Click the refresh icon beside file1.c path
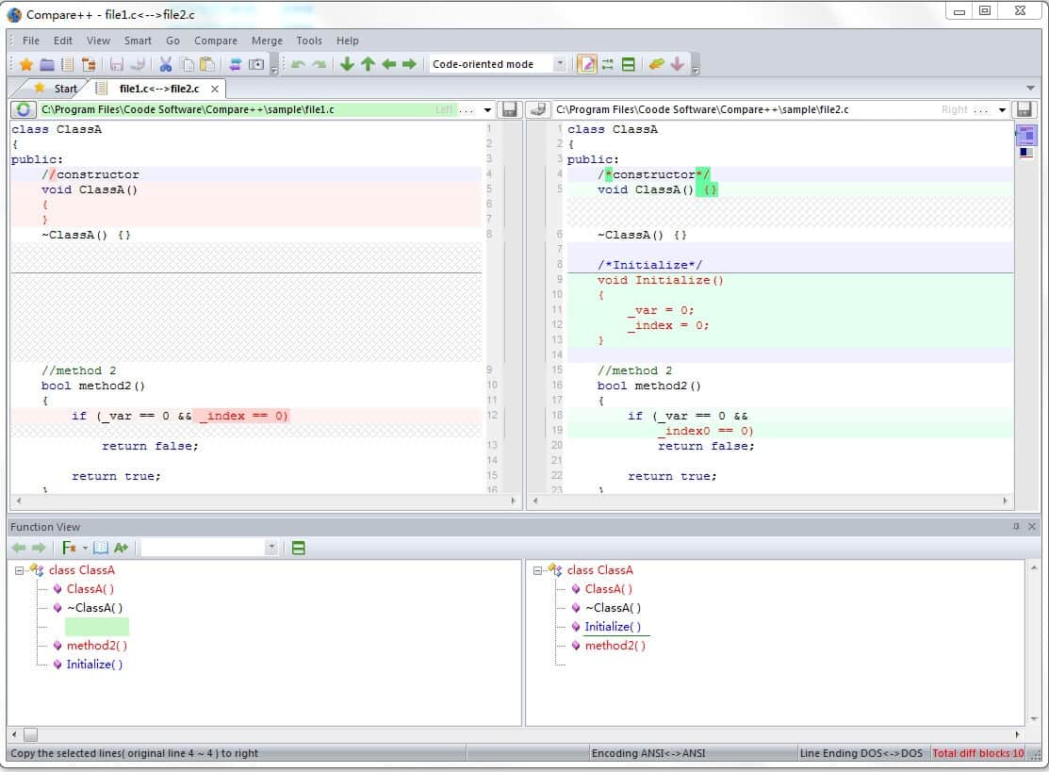The image size is (1049, 772). pos(23,109)
